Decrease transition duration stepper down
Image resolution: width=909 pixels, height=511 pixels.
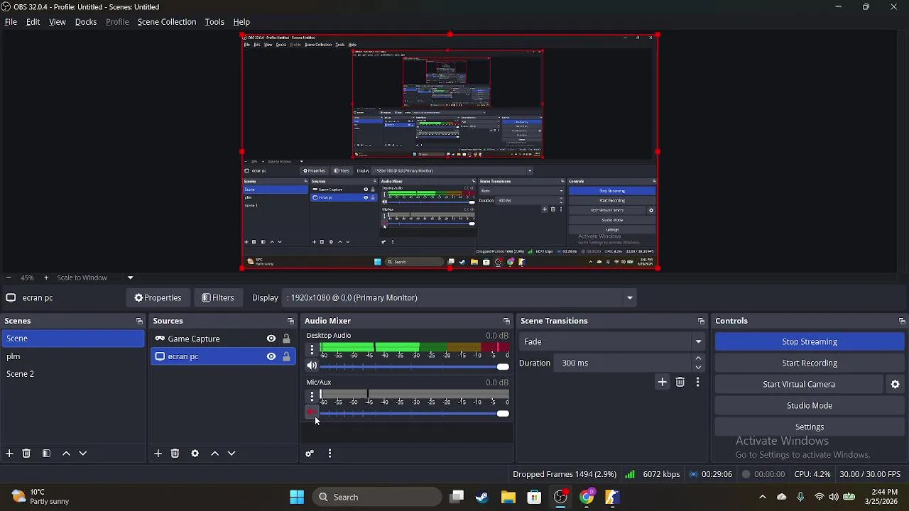pyautogui.click(x=699, y=368)
